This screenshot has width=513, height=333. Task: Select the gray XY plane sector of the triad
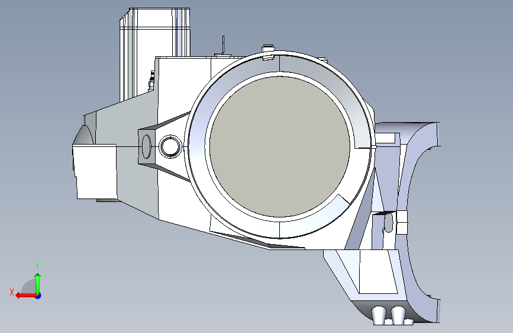pos(29,286)
